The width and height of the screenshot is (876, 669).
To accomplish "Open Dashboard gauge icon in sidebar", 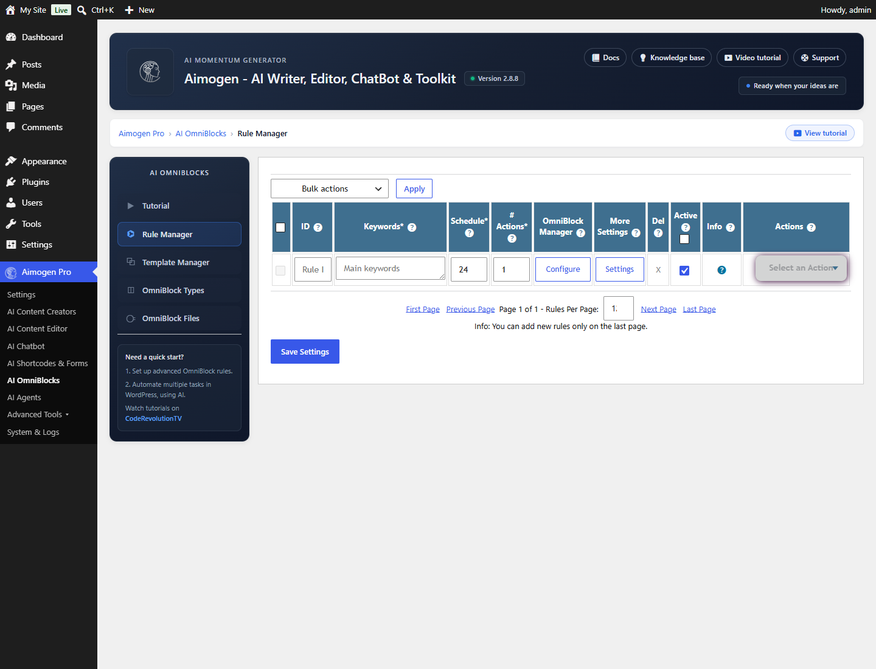I will click(x=11, y=37).
